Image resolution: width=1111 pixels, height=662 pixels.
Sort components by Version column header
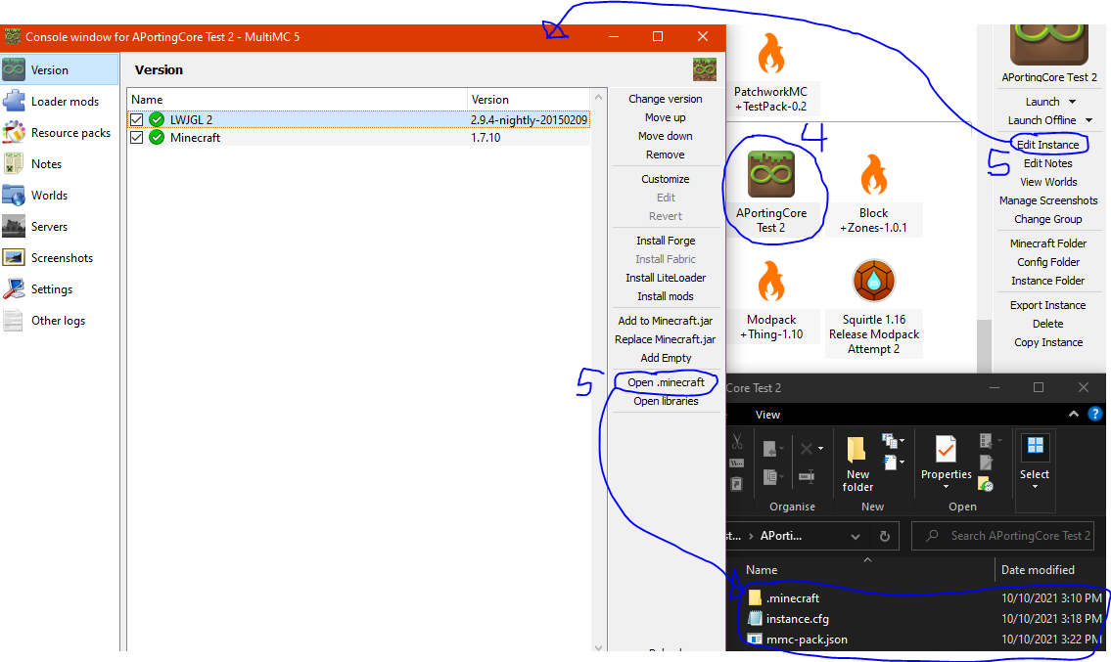click(x=529, y=99)
